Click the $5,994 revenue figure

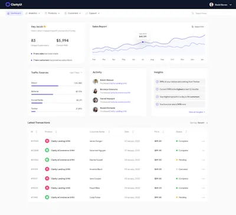(x=63, y=41)
